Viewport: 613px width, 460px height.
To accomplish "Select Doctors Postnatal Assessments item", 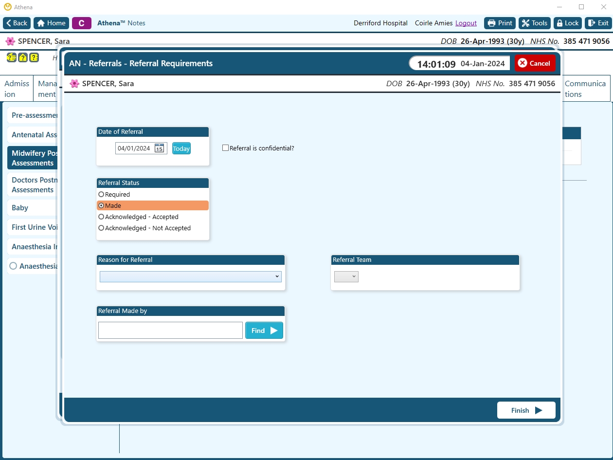I will 33,185.
